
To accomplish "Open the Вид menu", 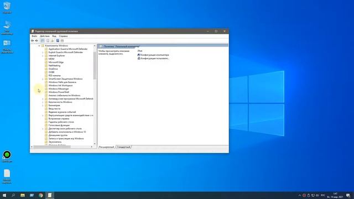I will (x=54, y=36).
